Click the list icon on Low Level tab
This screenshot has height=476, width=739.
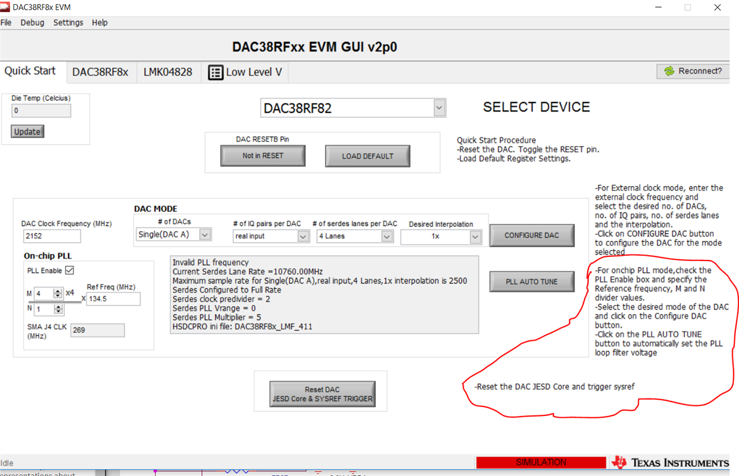click(215, 73)
